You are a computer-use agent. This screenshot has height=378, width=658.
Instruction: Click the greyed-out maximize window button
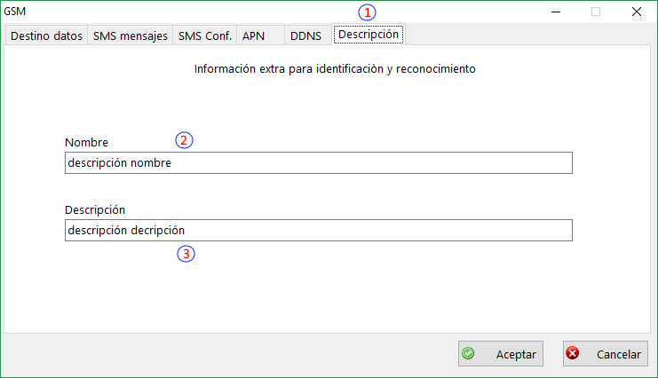pos(596,12)
